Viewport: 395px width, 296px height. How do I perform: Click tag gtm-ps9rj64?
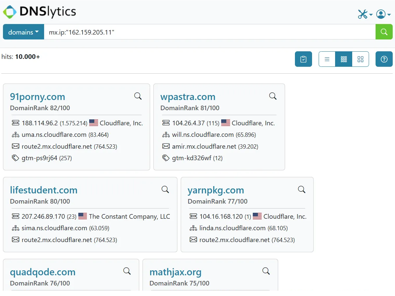point(39,158)
